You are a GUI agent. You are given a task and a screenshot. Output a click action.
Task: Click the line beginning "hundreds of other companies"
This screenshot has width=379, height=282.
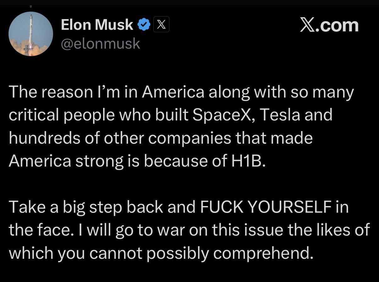pos(160,138)
